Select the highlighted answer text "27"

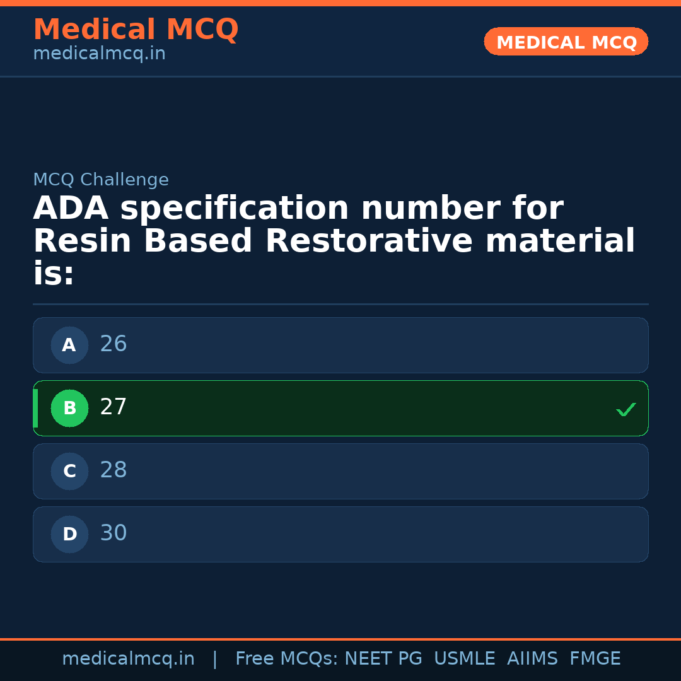click(x=113, y=407)
